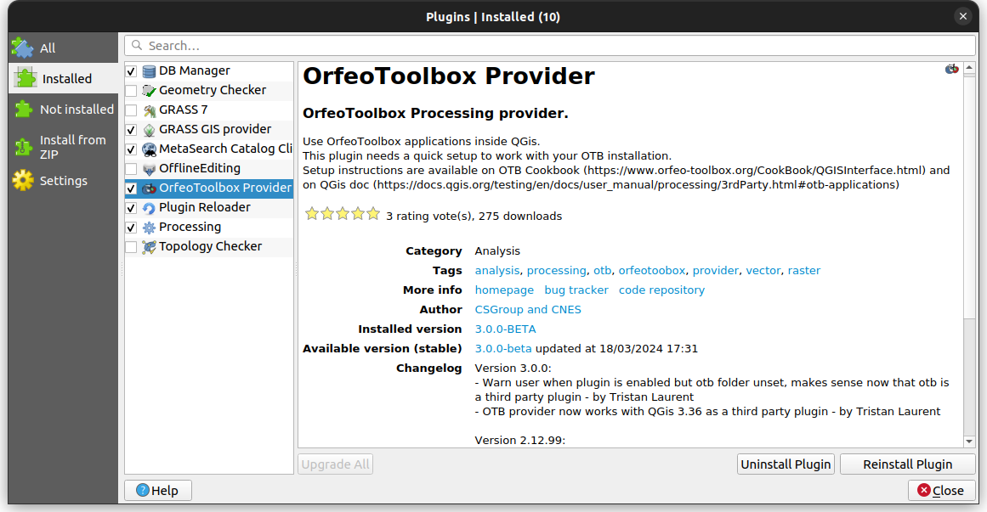Click the DB Manager plugin icon

[150, 71]
